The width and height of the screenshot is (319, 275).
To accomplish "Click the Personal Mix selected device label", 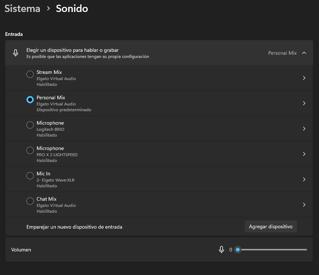I will pos(282,53).
